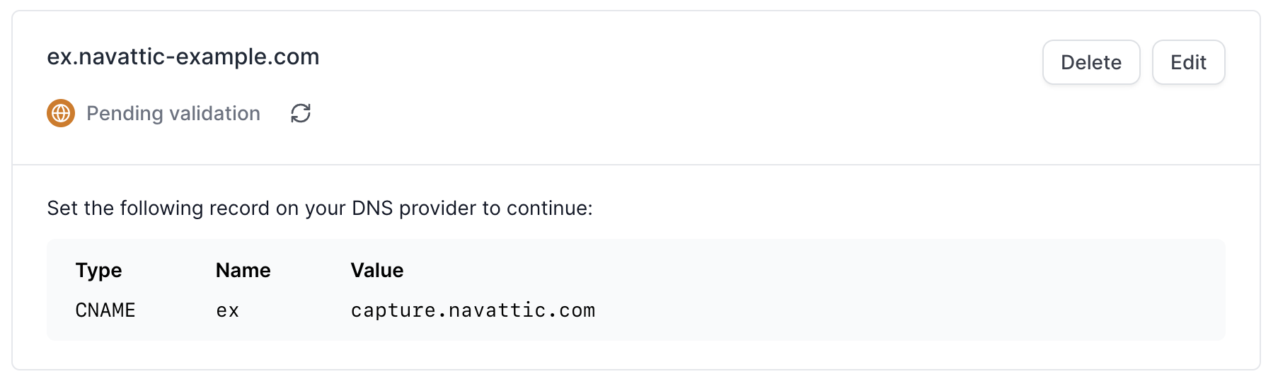Select the ex.navattic-example.com domain title
The height and width of the screenshot is (386, 1278).
point(183,57)
